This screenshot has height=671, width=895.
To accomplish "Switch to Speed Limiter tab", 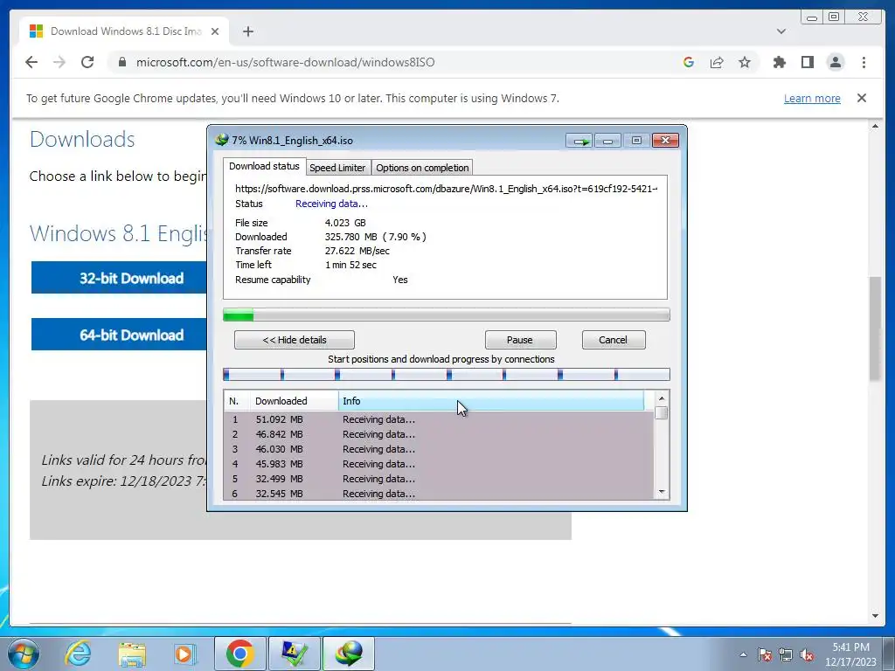I will [337, 168].
